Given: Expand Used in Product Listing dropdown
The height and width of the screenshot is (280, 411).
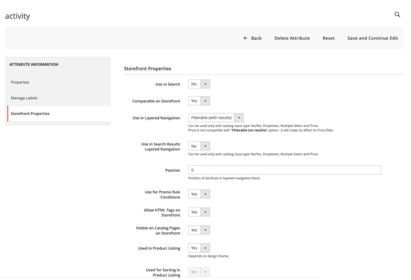Looking at the screenshot, I should coord(199,248).
